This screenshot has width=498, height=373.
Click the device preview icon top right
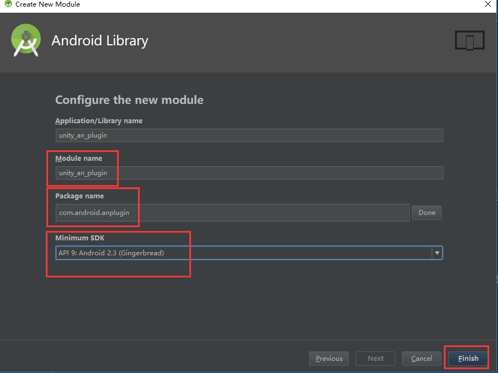(x=469, y=40)
